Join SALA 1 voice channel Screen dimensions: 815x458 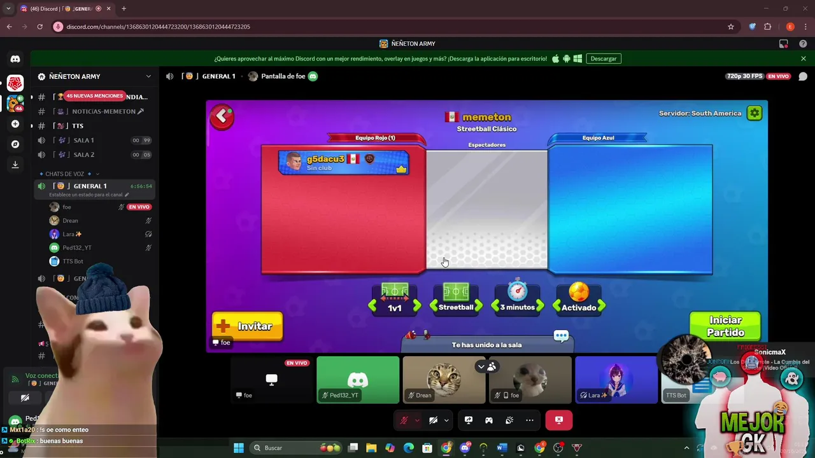[94, 141]
